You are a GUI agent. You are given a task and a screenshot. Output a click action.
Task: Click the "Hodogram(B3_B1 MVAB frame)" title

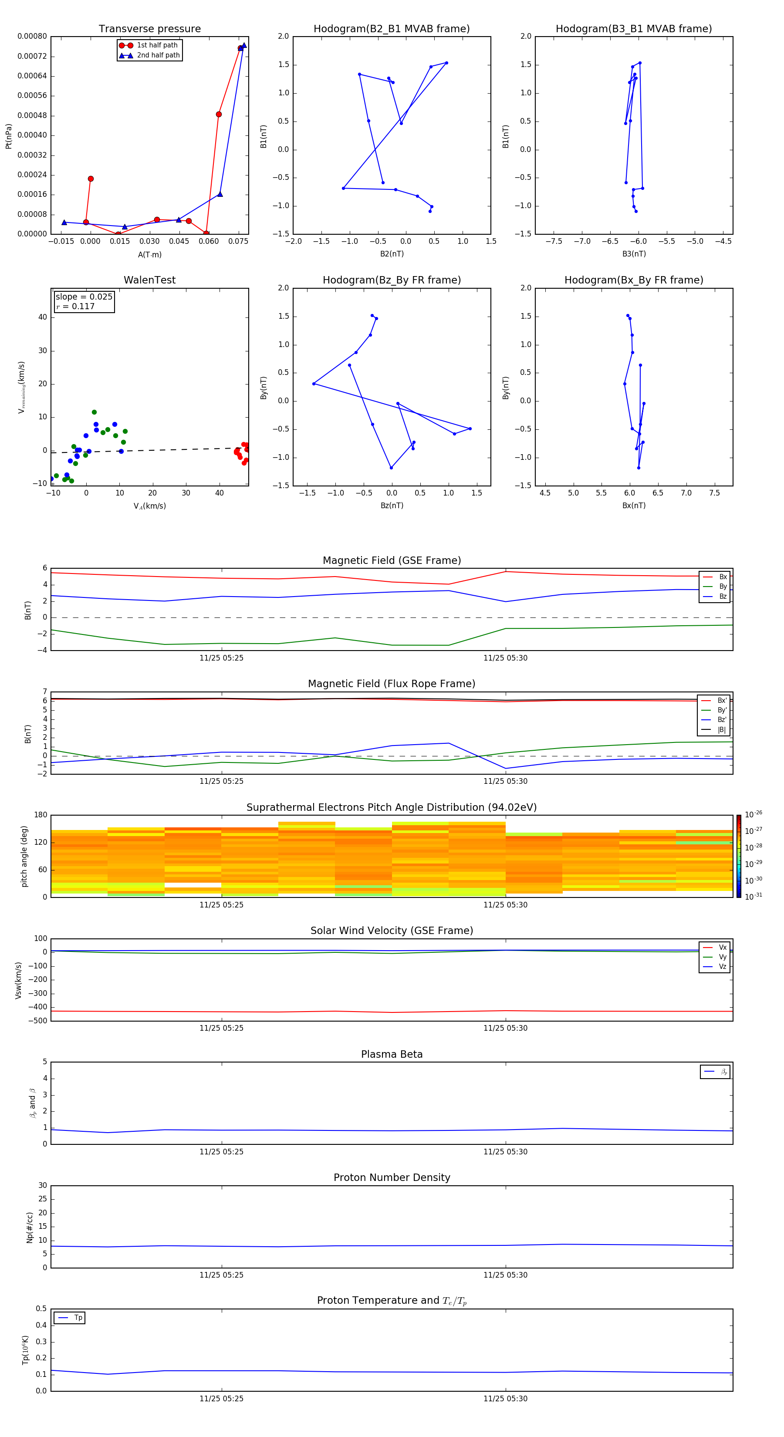634,29
